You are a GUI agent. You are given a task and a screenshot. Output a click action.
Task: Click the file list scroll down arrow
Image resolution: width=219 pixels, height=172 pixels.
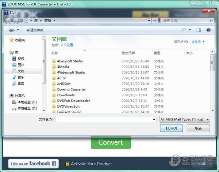tap(212, 111)
